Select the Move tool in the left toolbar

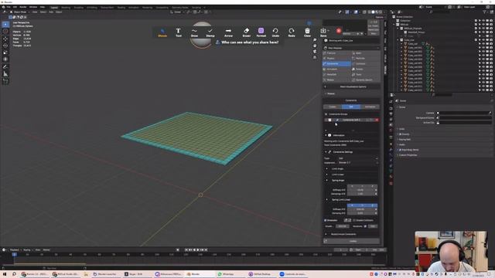(5, 39)
